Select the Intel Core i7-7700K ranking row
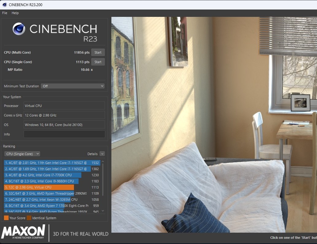The width and height of the screenshot is (317, 244). 52,175
